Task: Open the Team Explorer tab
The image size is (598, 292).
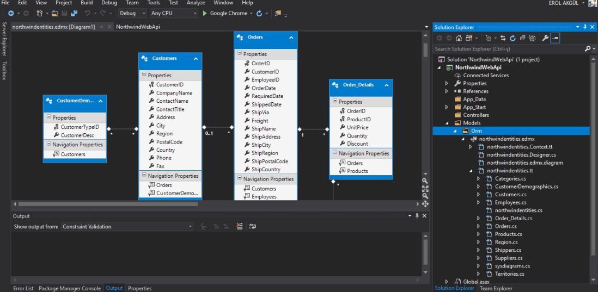Action: 496,288
